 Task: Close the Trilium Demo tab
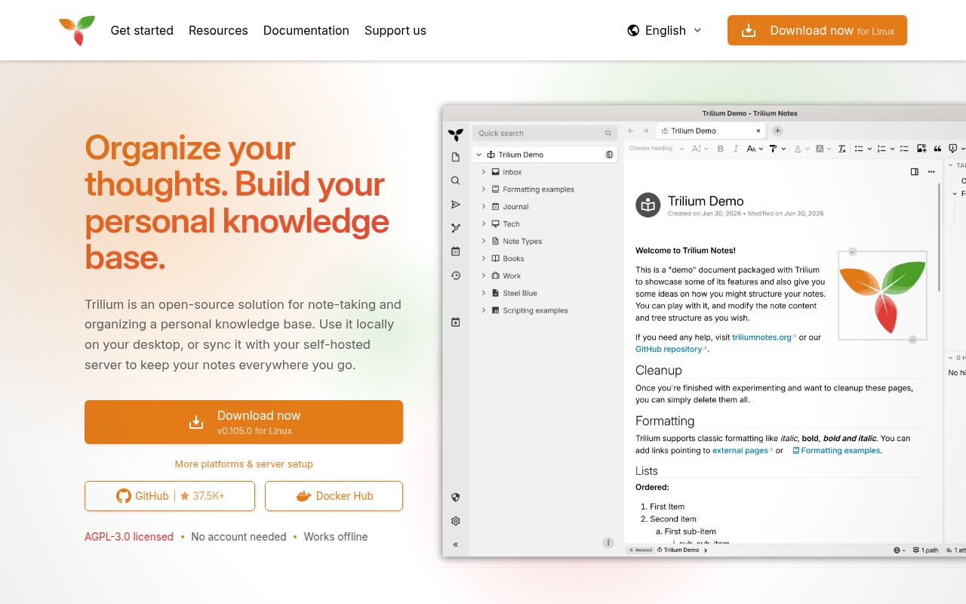[x=758, y=131]
